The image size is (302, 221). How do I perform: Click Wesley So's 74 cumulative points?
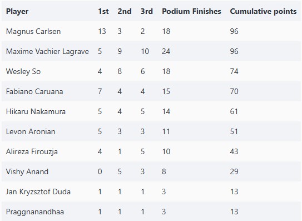(234, 72)
